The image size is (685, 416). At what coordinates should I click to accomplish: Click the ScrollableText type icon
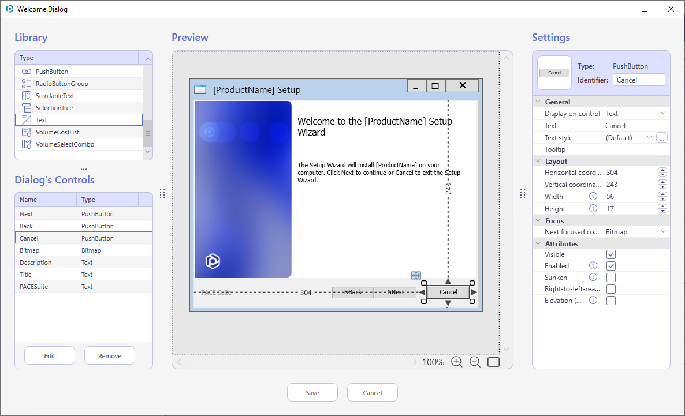point(27,96)
